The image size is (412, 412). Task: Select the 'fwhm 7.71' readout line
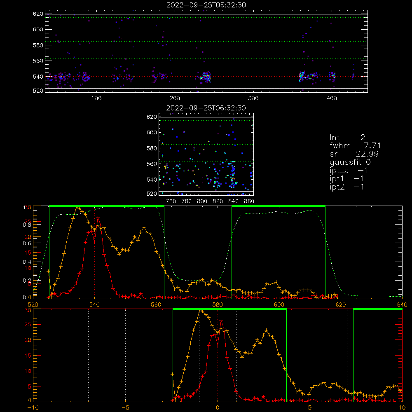click(355, 145)
